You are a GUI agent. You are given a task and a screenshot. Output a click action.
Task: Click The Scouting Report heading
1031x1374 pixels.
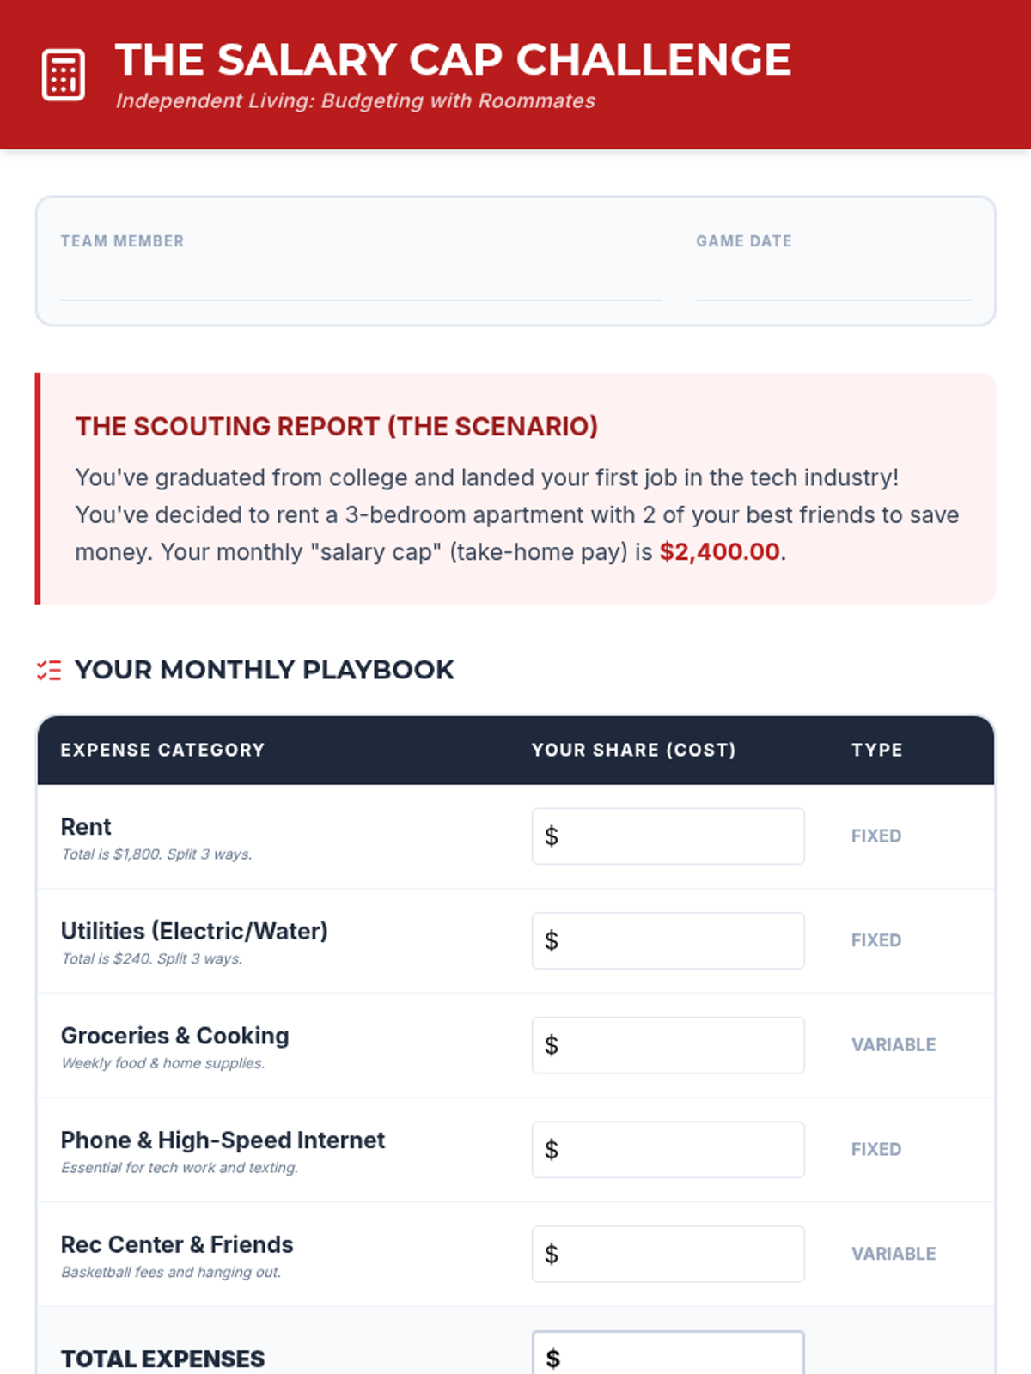point(337,427)
